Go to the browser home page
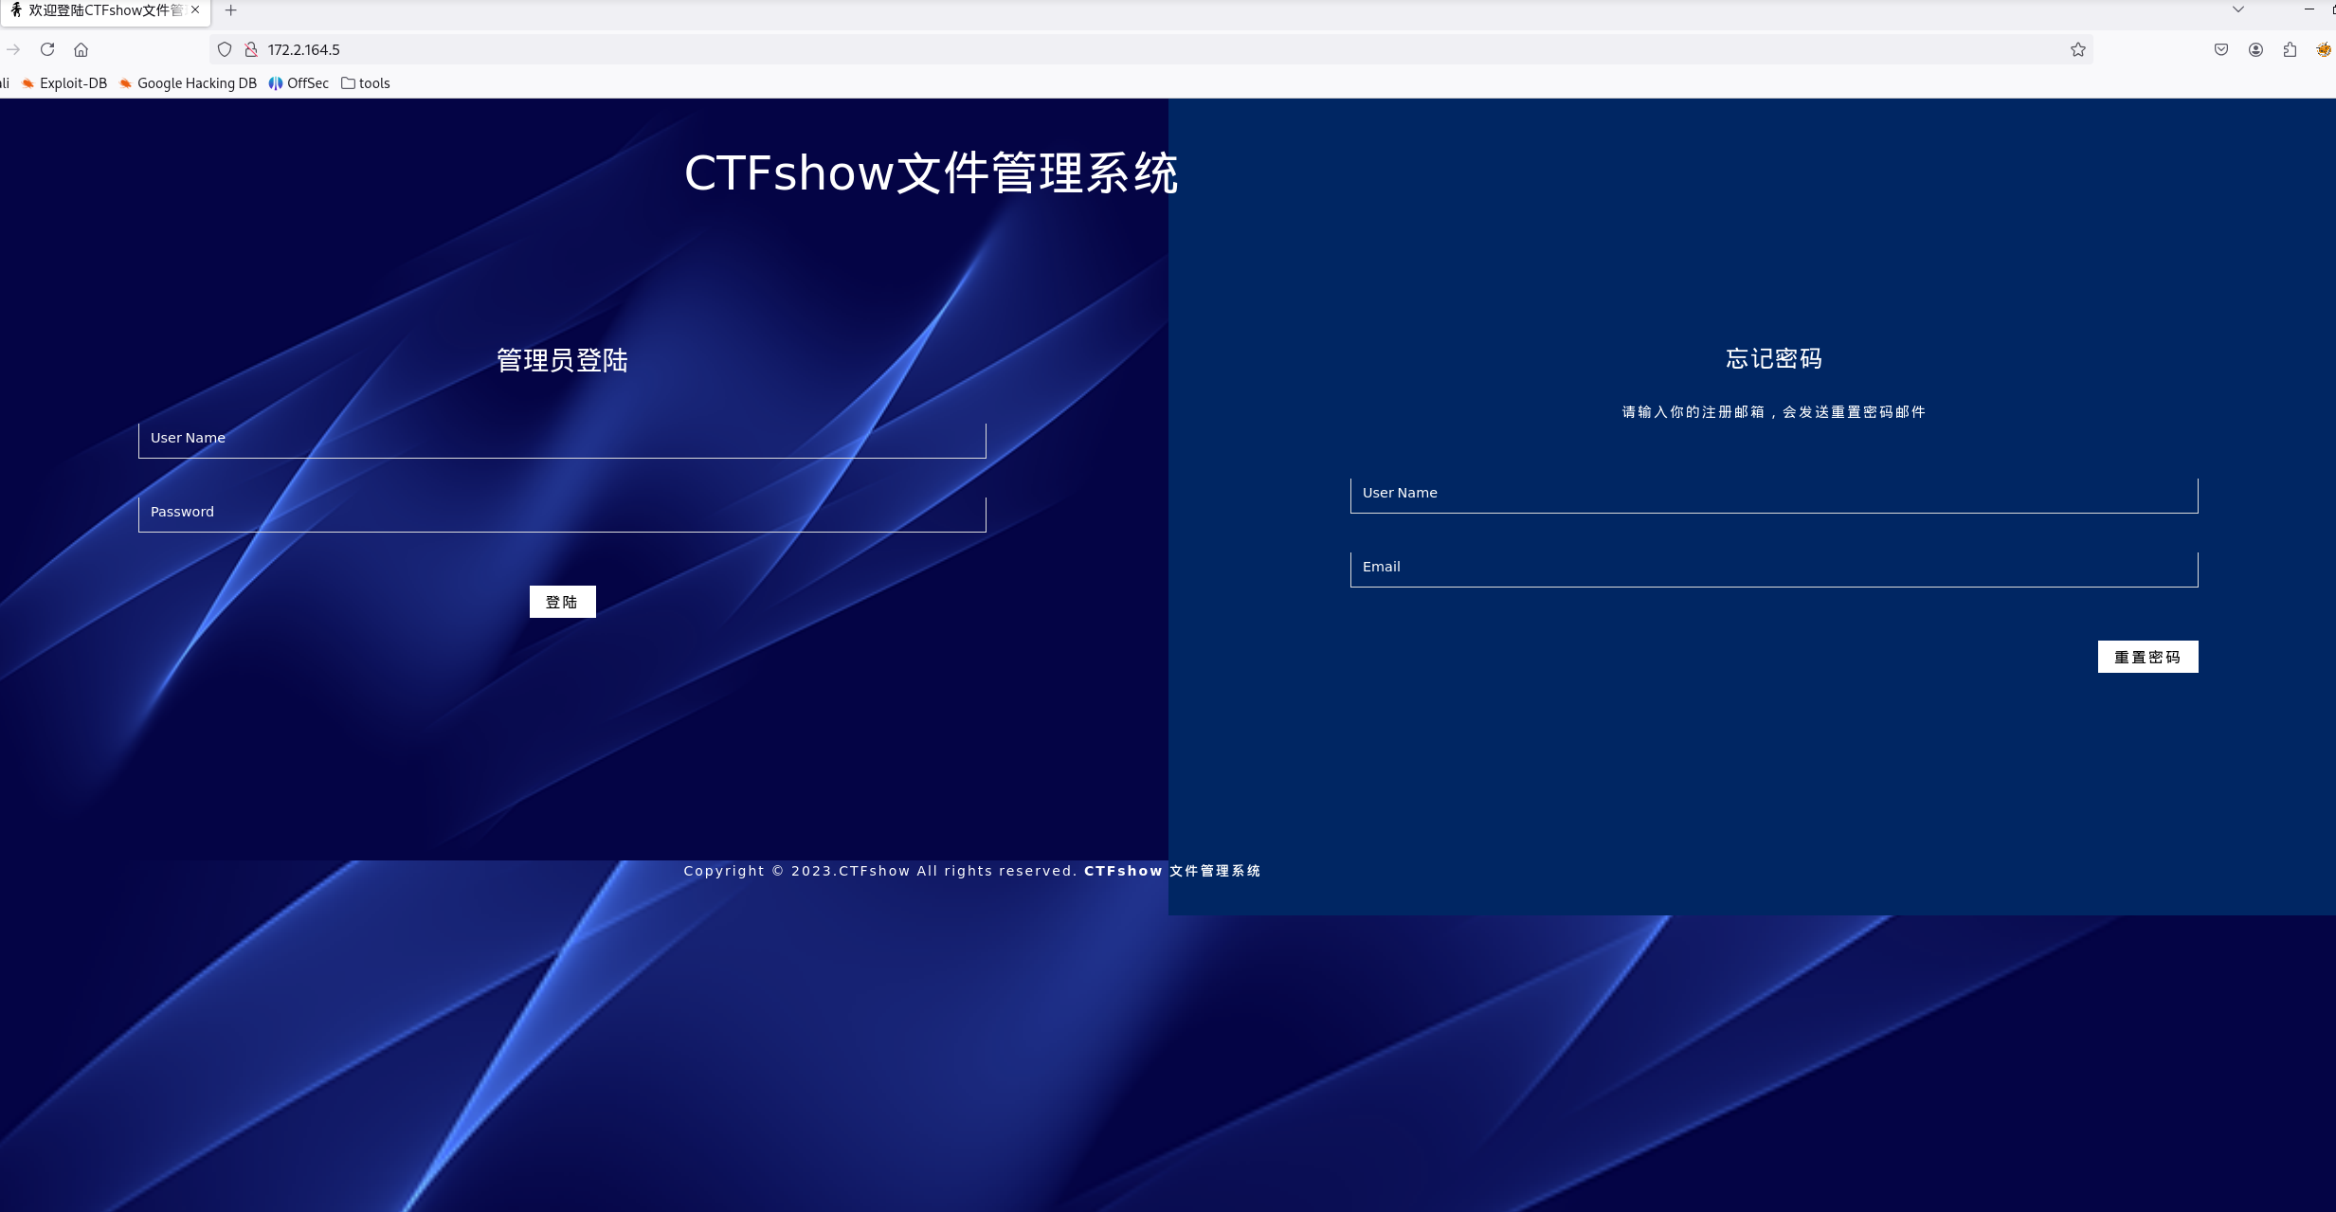Screen dimensions: 2336x1212 pyautogui.click(x=81, y=49)
